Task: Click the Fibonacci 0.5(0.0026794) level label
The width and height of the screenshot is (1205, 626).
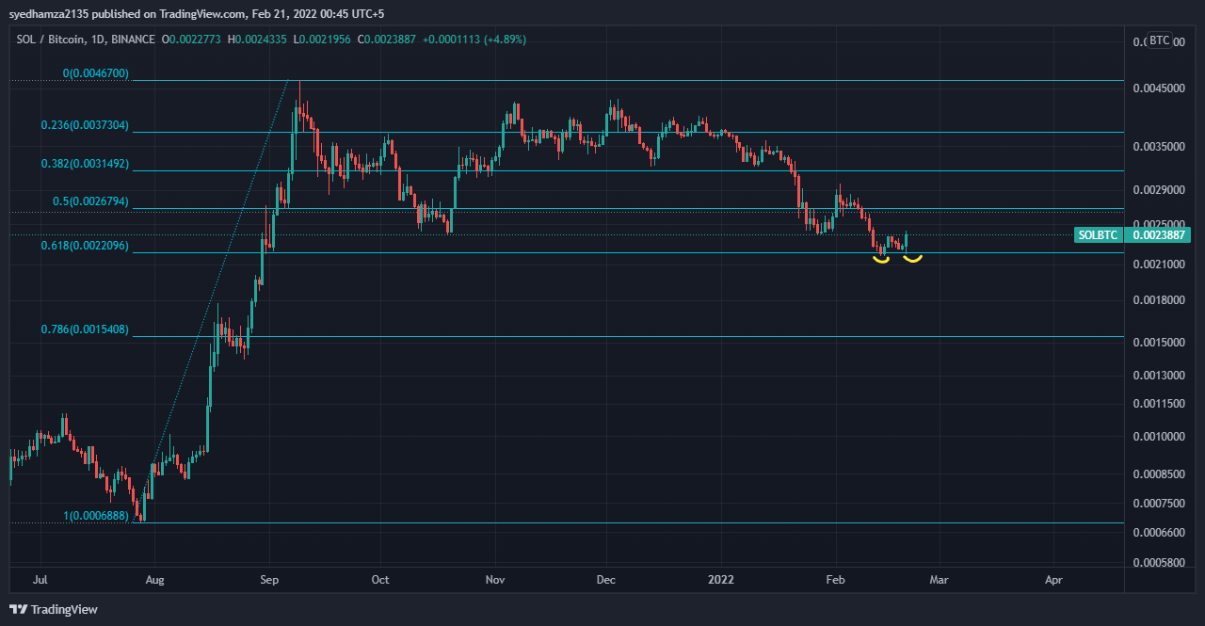Action: click(x=91, y=201)
